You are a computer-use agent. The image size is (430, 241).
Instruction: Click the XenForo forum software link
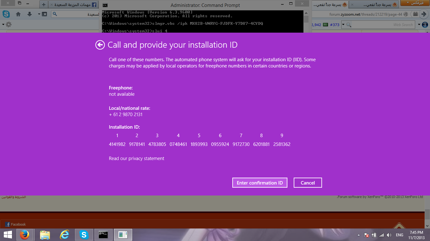[380, 197]
